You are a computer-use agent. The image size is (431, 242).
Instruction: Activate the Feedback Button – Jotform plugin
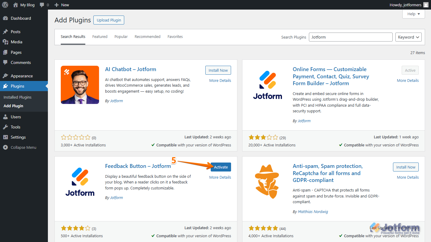pyautogui.click(x=221, y=167)
